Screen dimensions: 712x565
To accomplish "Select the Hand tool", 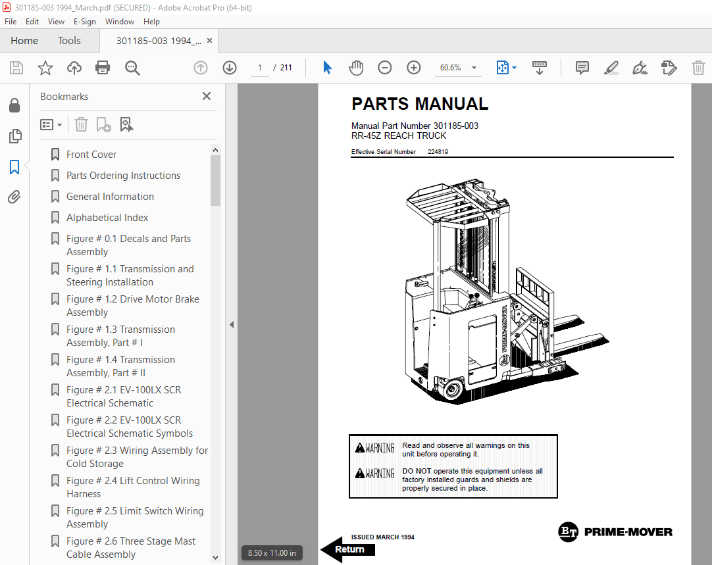I will pyautogui.click(x=355, y=67).
